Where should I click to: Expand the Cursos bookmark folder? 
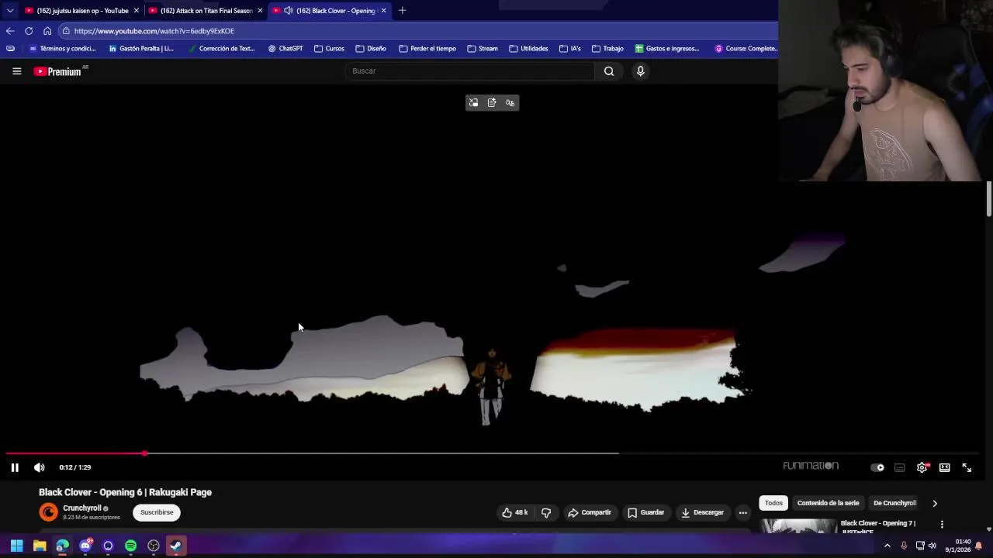(329, 49)
